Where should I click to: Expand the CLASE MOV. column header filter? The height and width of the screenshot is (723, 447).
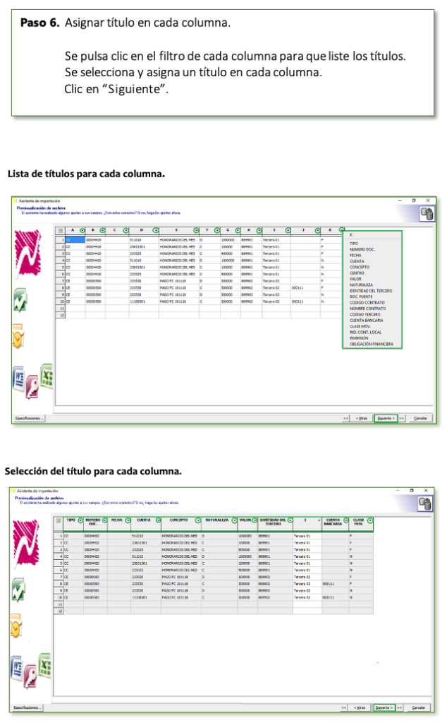point(371,520)
